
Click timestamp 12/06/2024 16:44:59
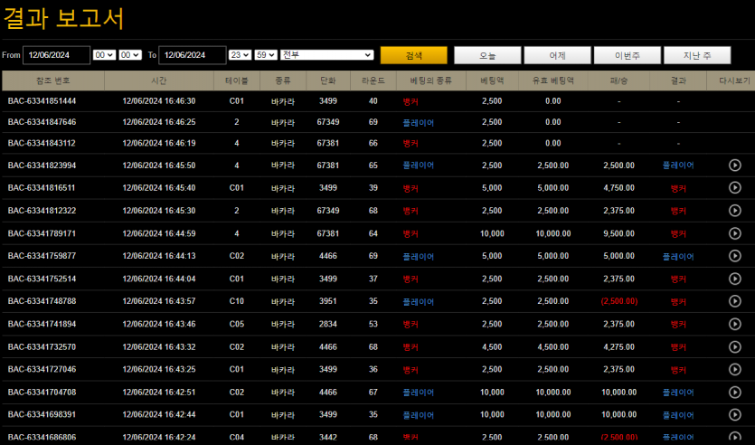tap(159, 233)
